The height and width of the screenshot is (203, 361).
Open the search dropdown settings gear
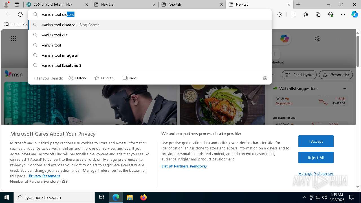265,78
